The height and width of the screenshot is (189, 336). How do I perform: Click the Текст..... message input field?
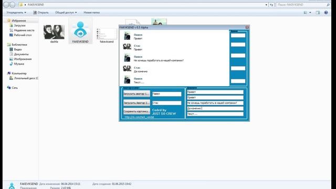[x=215, y=114]
